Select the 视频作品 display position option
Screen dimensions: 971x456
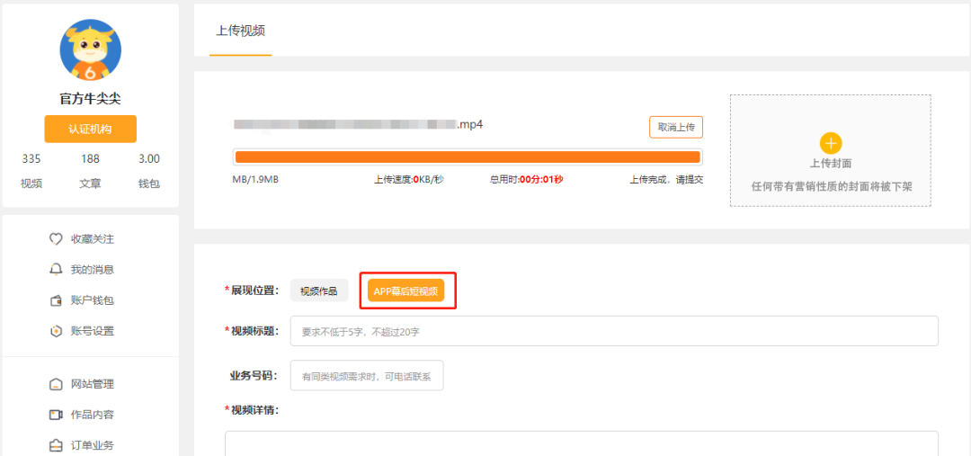coord(318,291)
